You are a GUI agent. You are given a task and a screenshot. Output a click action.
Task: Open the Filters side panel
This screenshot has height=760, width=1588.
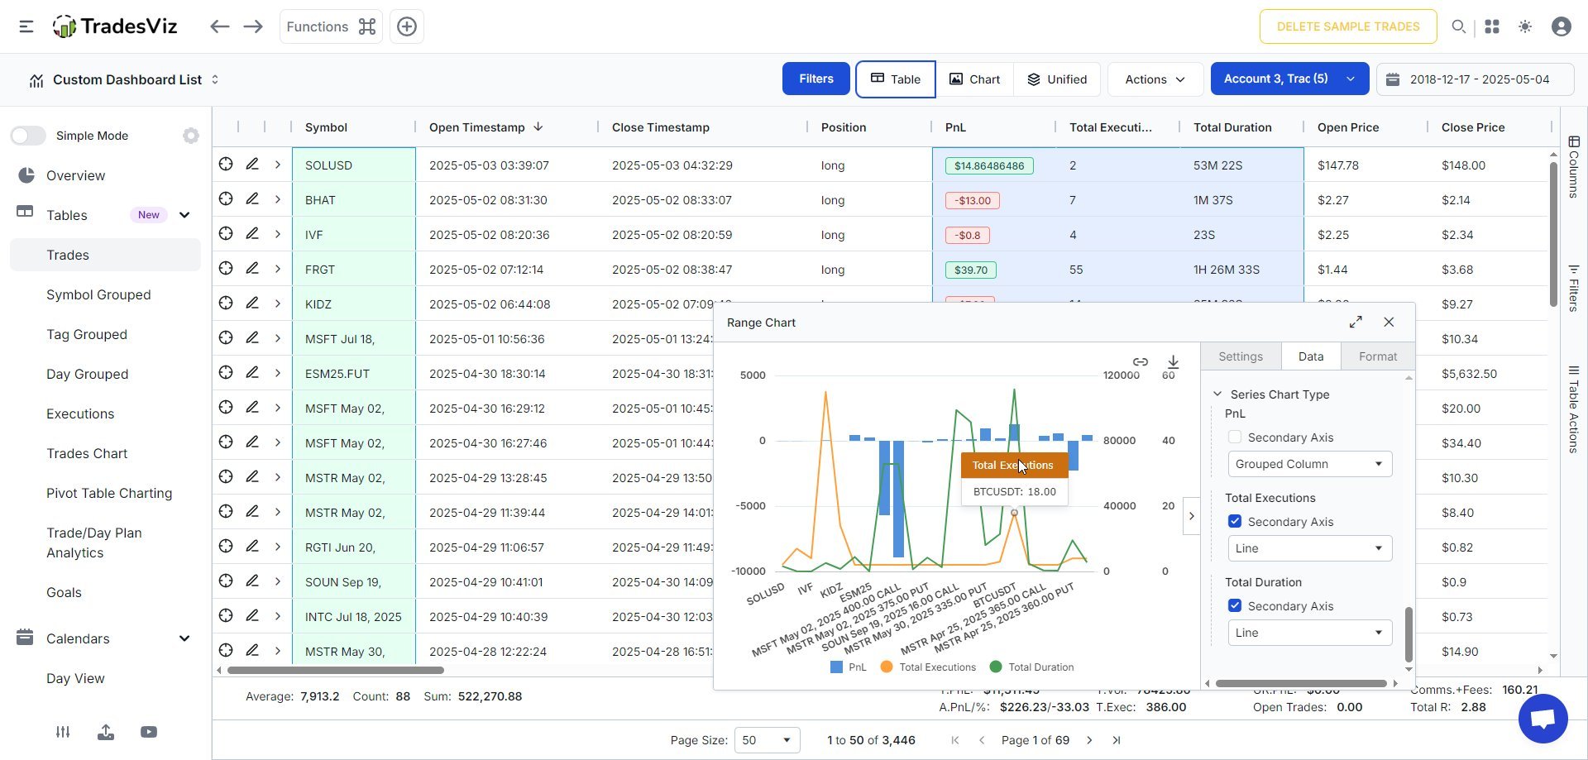[x=1574, y=288]
